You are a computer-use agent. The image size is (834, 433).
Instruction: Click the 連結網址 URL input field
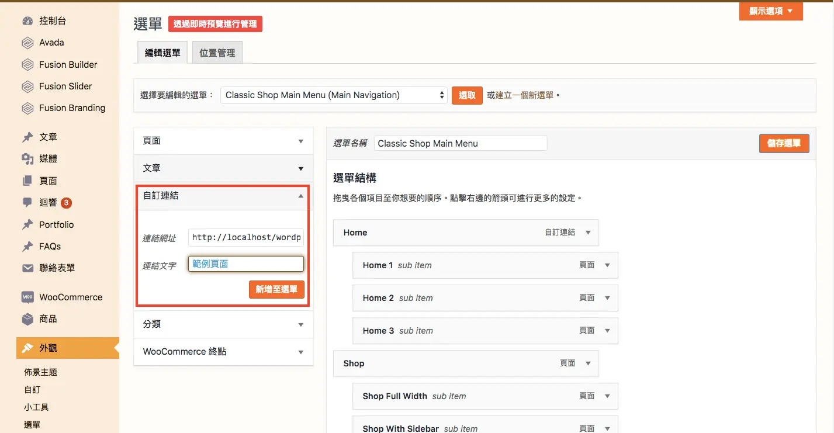pos(246,238)
